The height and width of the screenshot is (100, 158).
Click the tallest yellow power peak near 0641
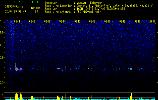[x=17, y=96]
